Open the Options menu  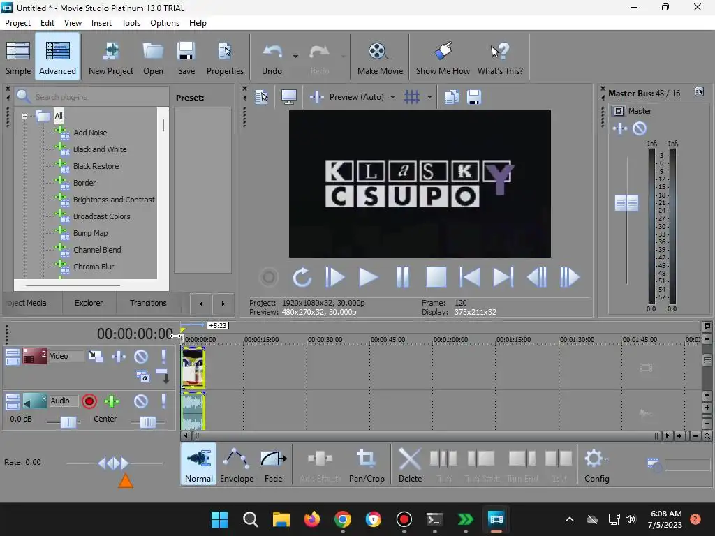point(165,23)
